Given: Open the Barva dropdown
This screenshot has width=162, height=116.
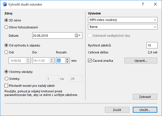Looking at the screenshot, I should [123, 27].
